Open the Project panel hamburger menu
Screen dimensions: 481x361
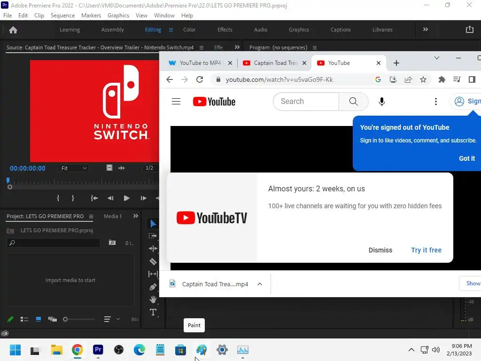[91, 216]
